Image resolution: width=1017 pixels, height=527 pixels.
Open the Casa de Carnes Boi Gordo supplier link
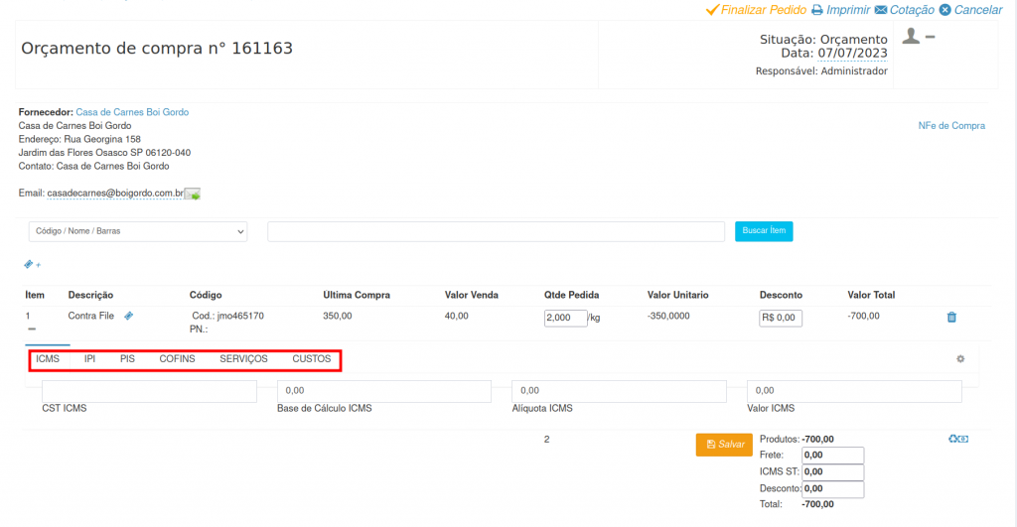point(132,112)
